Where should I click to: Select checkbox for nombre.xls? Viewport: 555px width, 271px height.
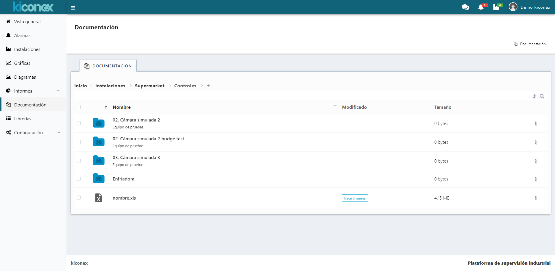79,198
